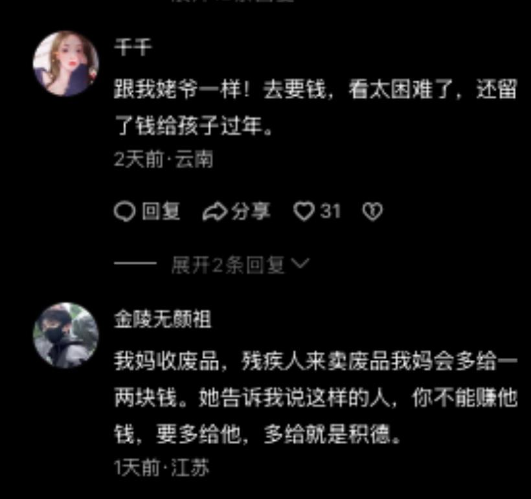531x499 pixels.
Task: Select the comment starting 跟我姥爷一样
Action: (315, 107)
